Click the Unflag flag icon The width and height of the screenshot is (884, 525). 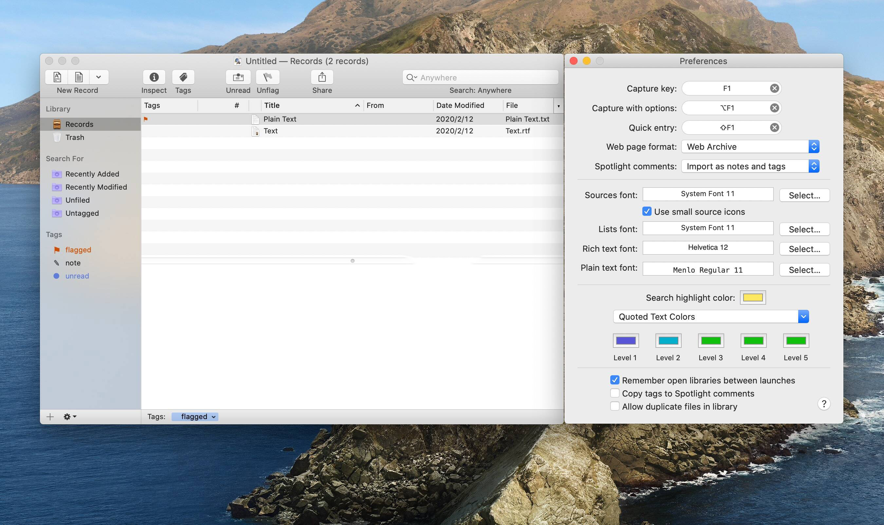(267, 77)
